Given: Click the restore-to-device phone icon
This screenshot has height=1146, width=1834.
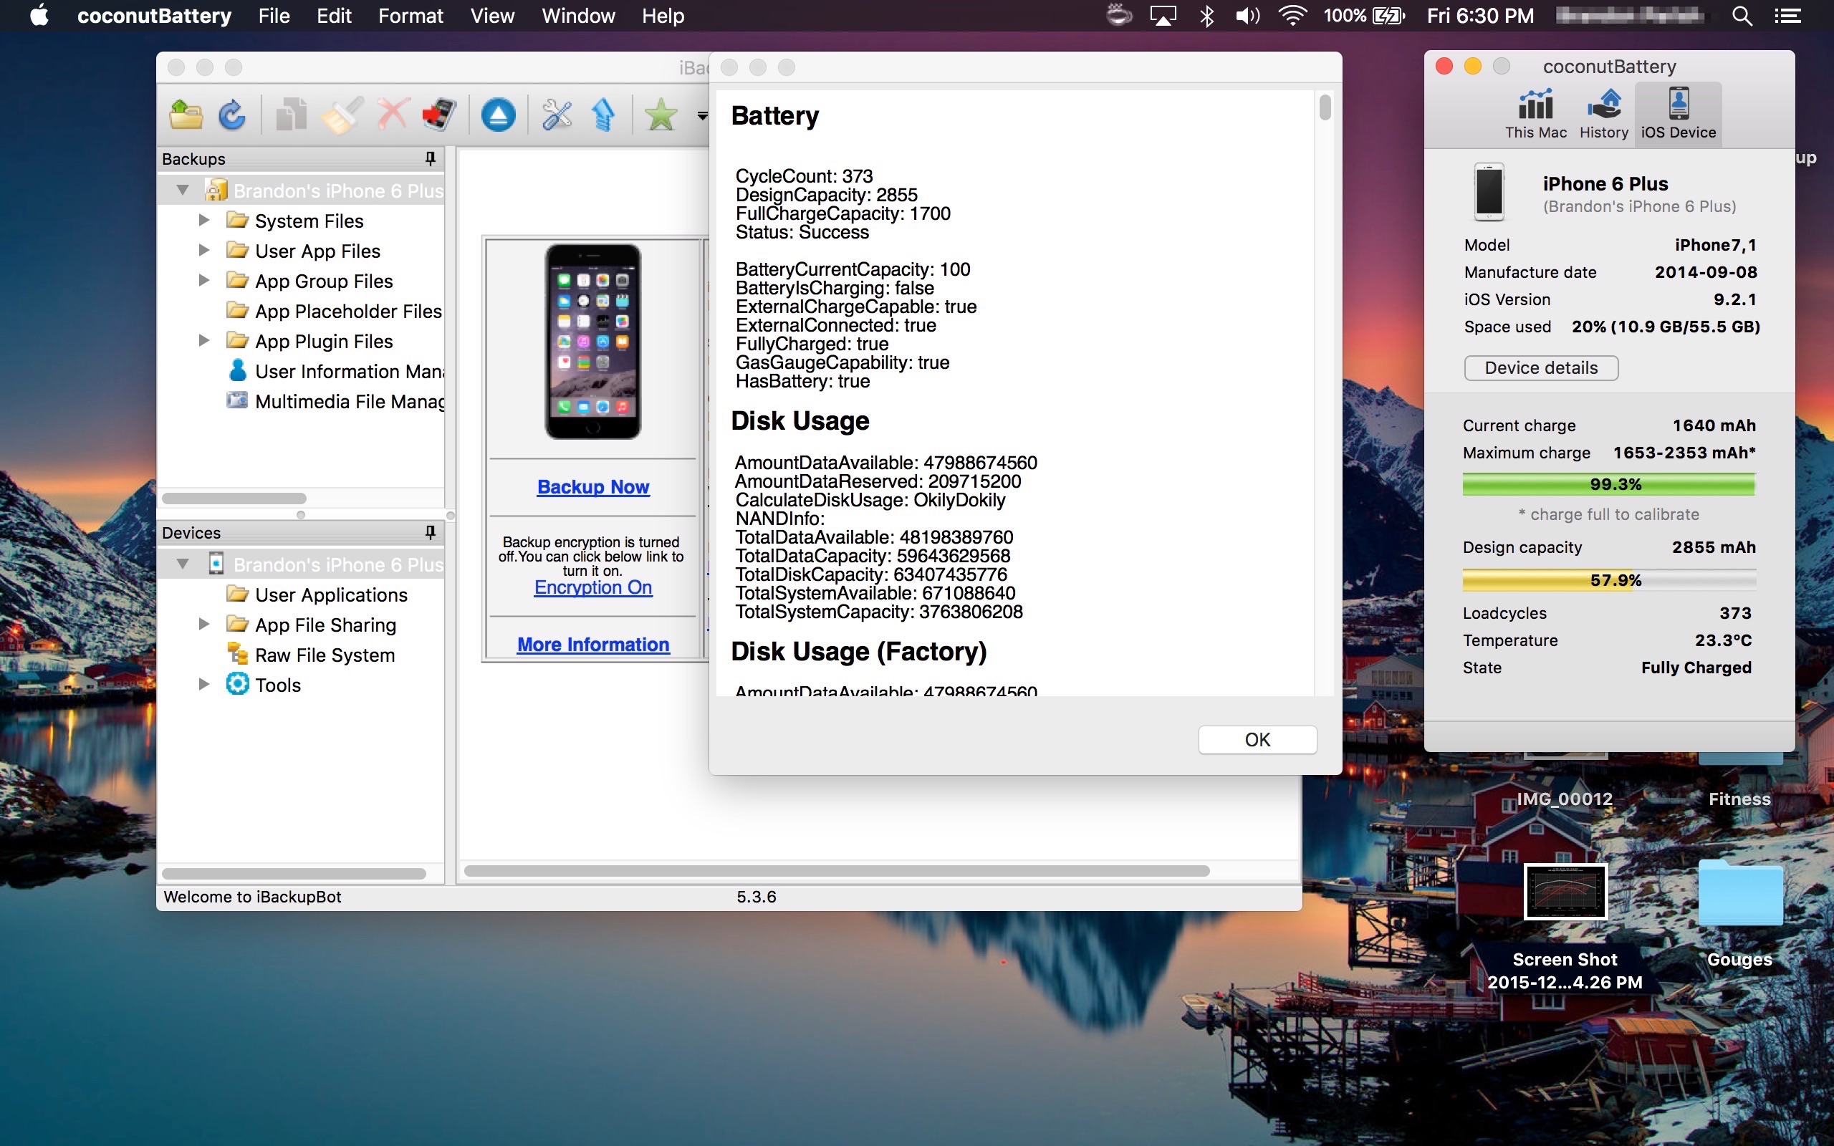Looking at the screenshot, I should click(440, 115).
